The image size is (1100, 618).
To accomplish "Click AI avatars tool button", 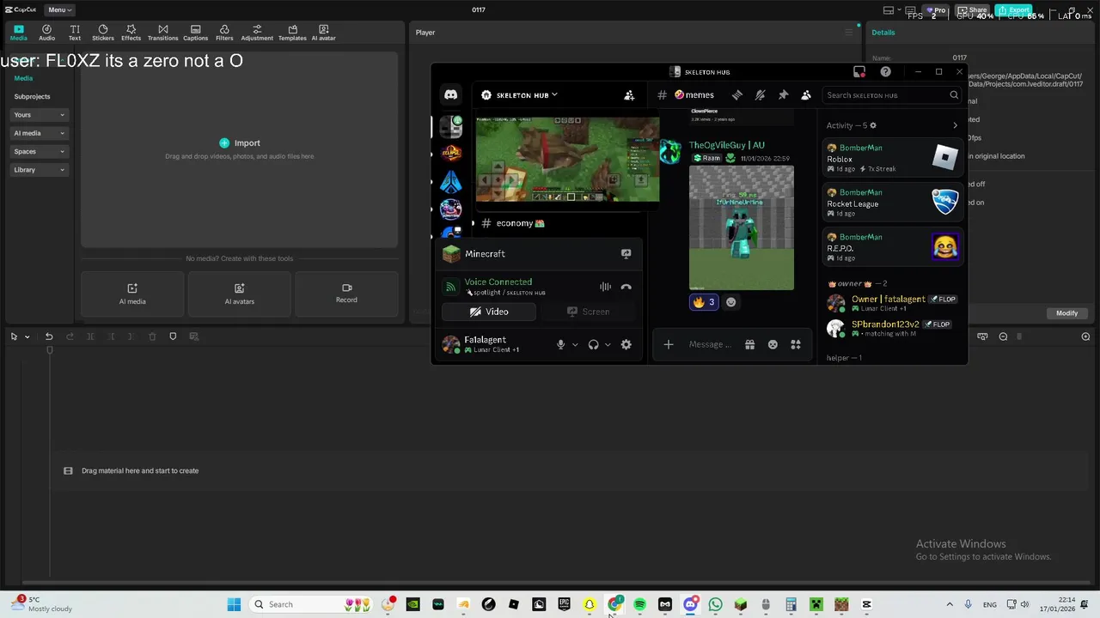I will 239,294.
